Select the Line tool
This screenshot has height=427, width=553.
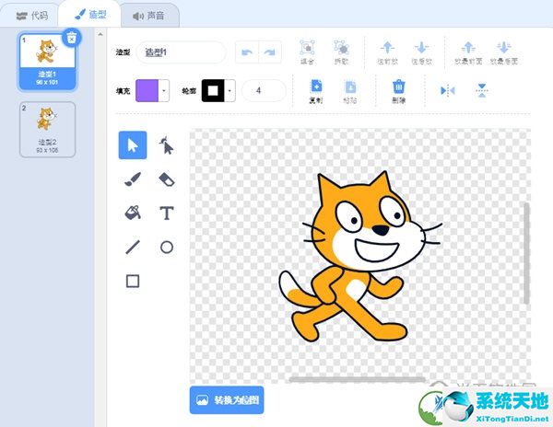[133, 247]
